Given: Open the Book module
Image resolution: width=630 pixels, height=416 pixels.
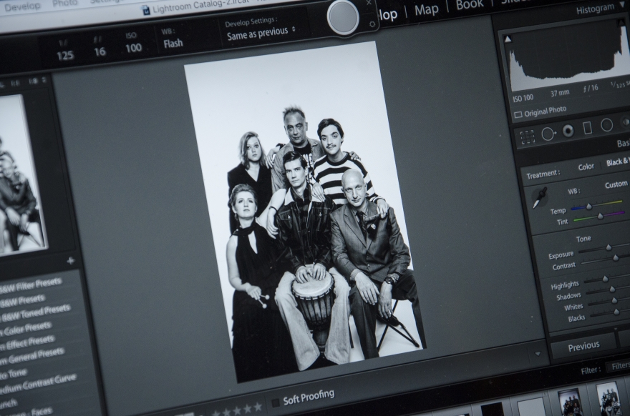Looking at the screenshot, I should click(x=470, y=5).
